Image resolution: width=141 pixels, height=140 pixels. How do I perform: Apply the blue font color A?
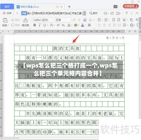coord(82,25)
